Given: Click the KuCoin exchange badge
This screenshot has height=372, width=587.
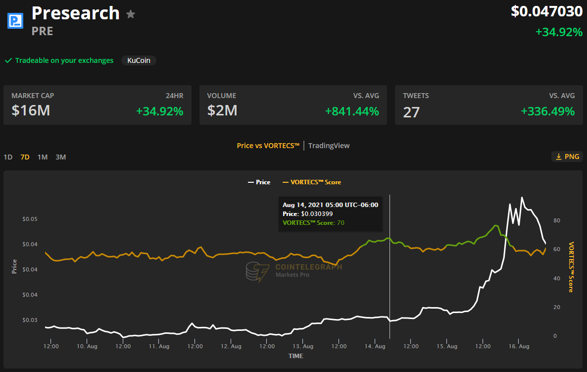Looking at the screenshot, I should tap(139, 60).
